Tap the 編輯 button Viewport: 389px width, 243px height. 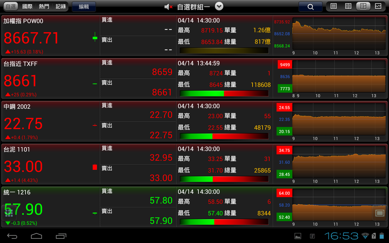(x=84, y=7)
